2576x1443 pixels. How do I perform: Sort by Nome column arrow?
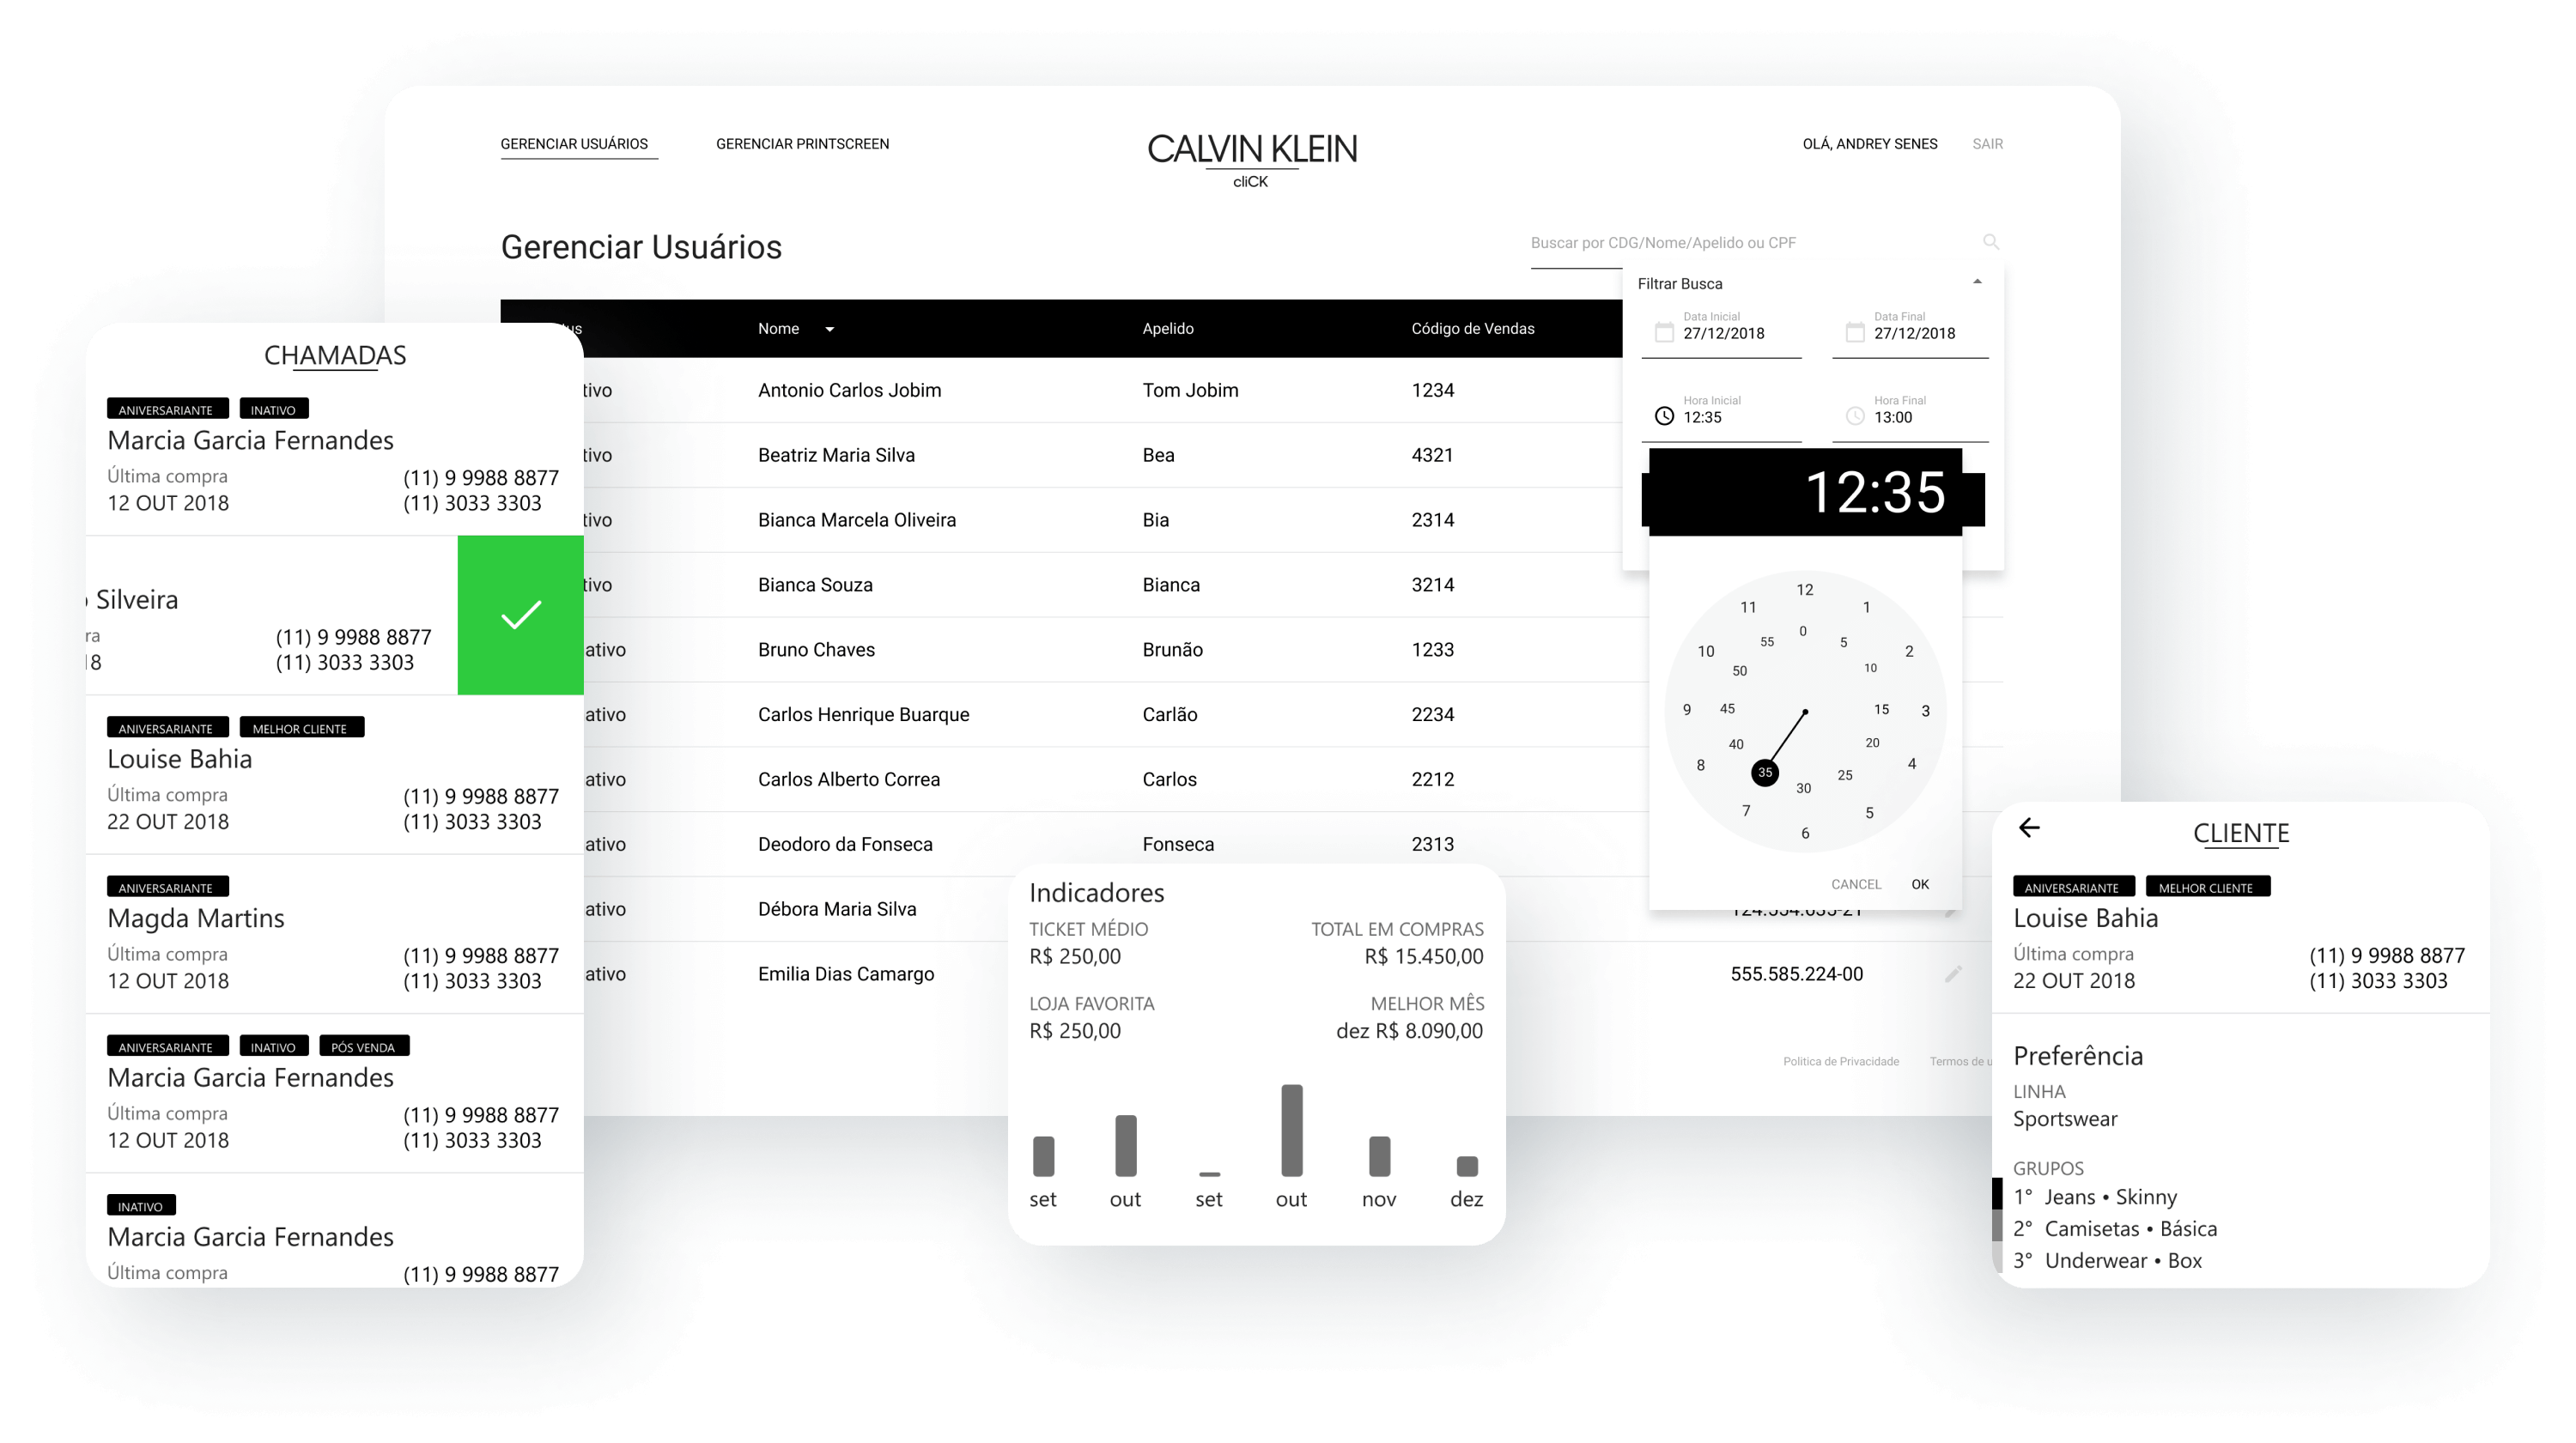click(829, 329)
